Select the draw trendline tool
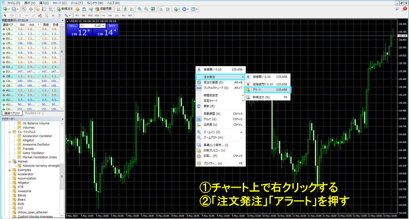 [33, 16]
